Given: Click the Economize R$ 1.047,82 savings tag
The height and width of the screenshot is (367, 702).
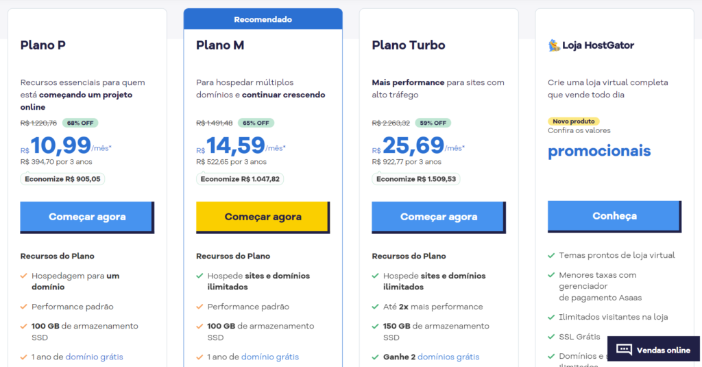Looking at the screenshot, I should 240,179.
